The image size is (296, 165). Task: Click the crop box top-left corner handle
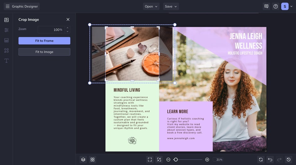click(x=106, y=28)
